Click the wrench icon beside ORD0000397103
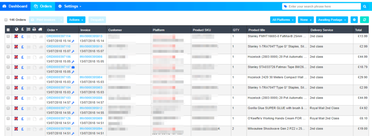 pyautogui.click(x=73, y=103)
